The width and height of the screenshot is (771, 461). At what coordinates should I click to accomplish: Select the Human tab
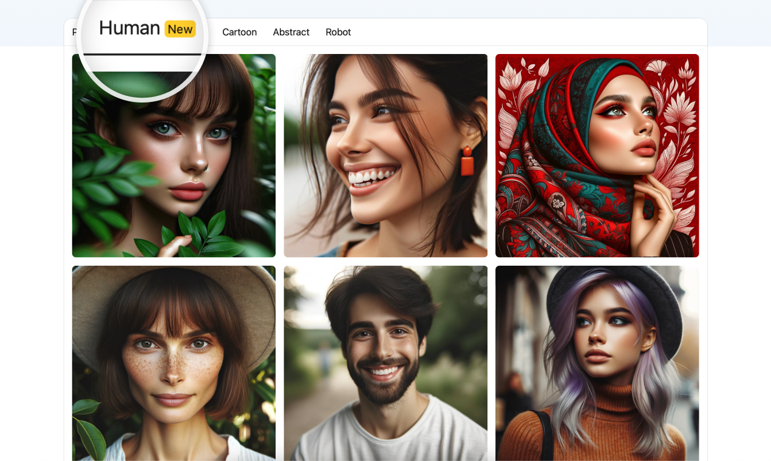click(129, 28)
